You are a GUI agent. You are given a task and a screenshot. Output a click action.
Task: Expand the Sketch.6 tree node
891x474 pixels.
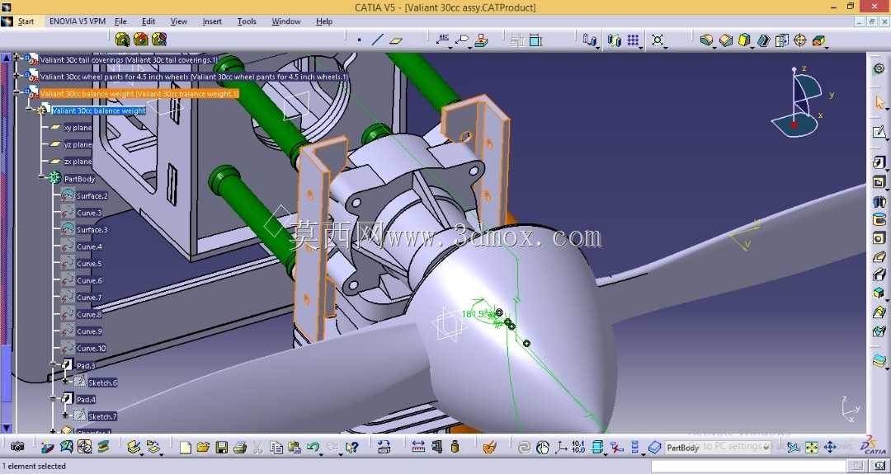click(x=65, y=382)
